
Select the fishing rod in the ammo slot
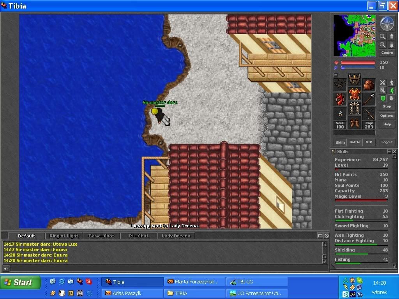pyautogui.click(x=369, y=114)
